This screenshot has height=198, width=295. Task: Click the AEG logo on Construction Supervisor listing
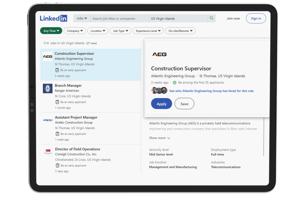[x=48, y=57]
